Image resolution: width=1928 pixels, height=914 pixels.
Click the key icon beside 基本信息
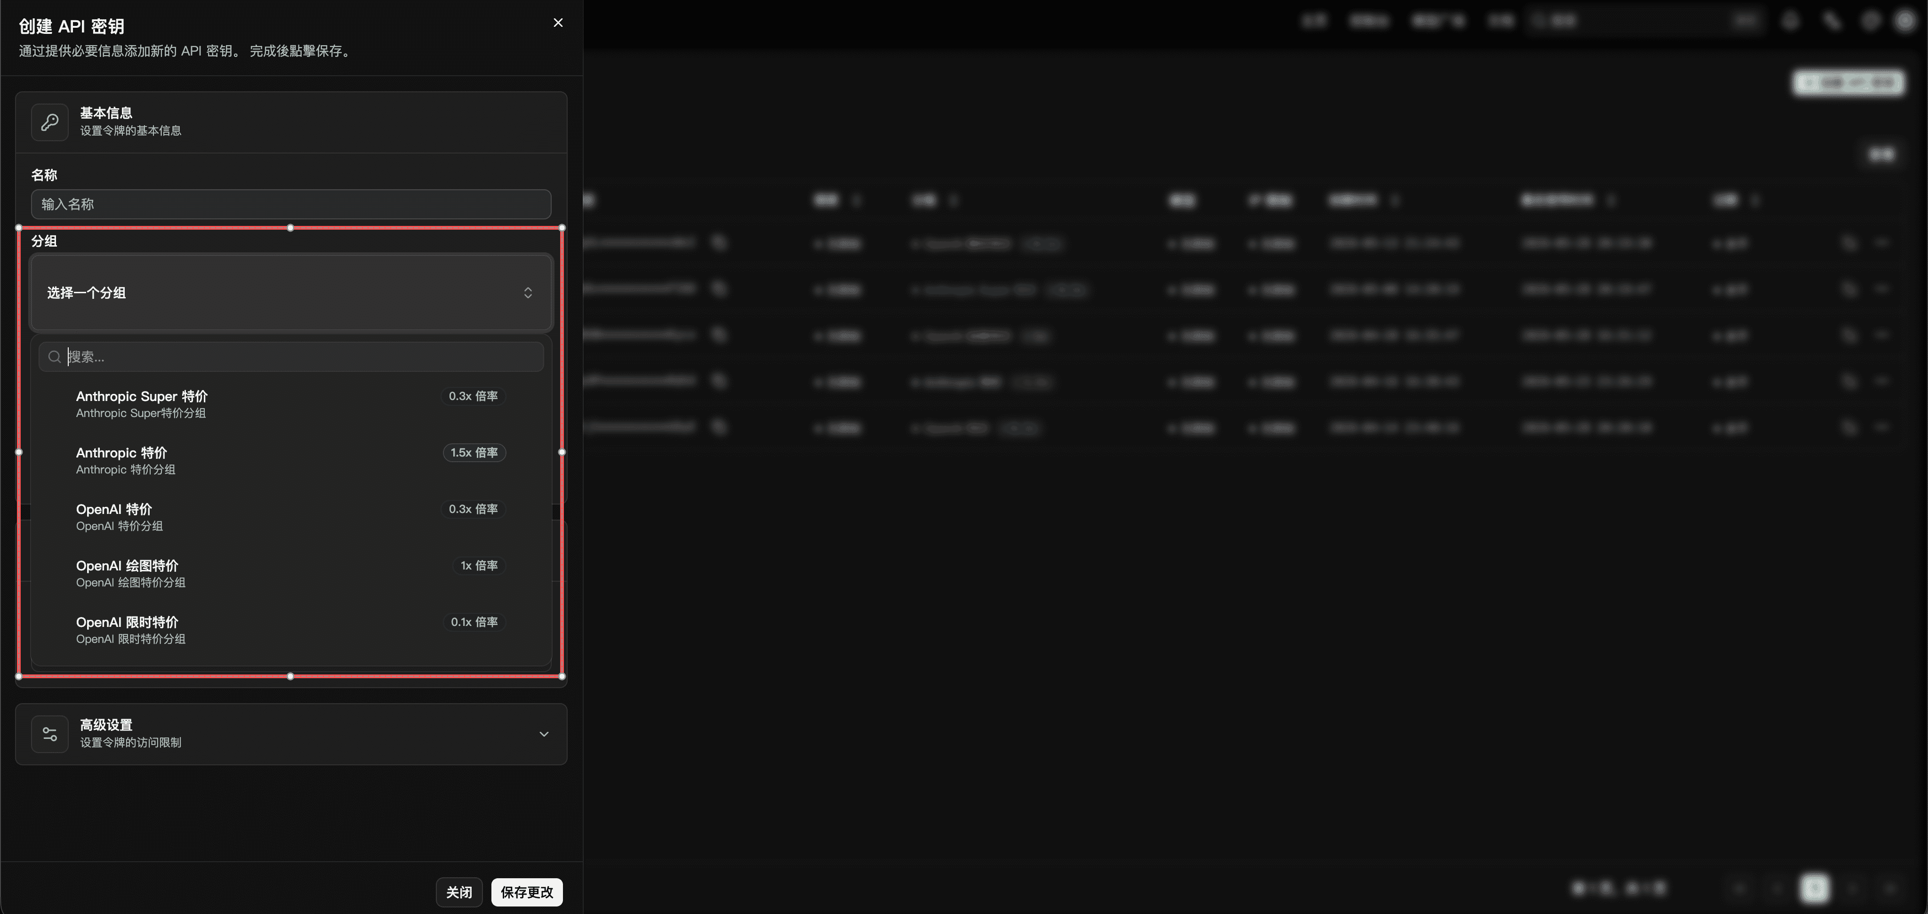click(x=50, y=122)
